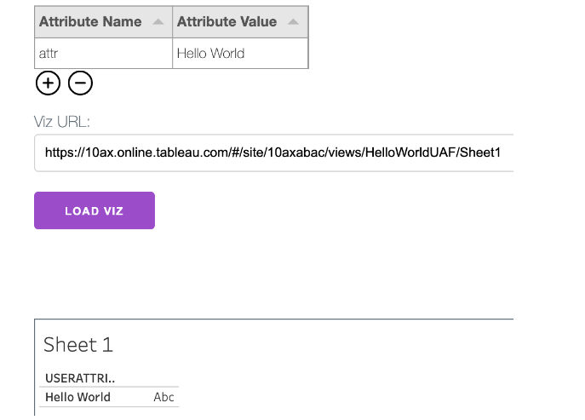Focus the Viz URL text field
The width and height of the screenshot is (585, 420).
click(x=272, y=152)
